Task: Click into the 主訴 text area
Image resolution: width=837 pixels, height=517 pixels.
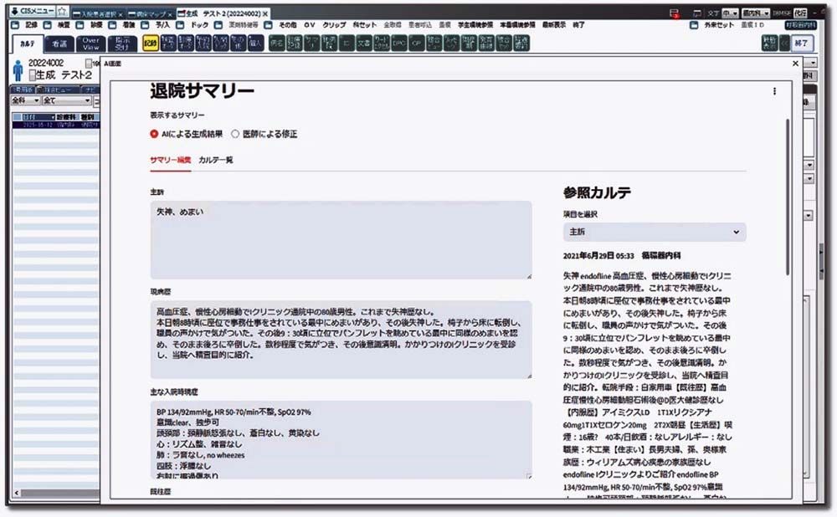Action: [x=341, y=239]
